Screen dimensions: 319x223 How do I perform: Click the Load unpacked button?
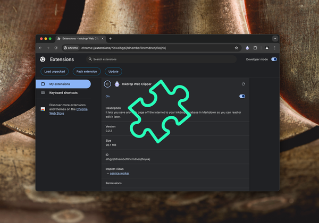pyautogui.click(x=55, y=72)
